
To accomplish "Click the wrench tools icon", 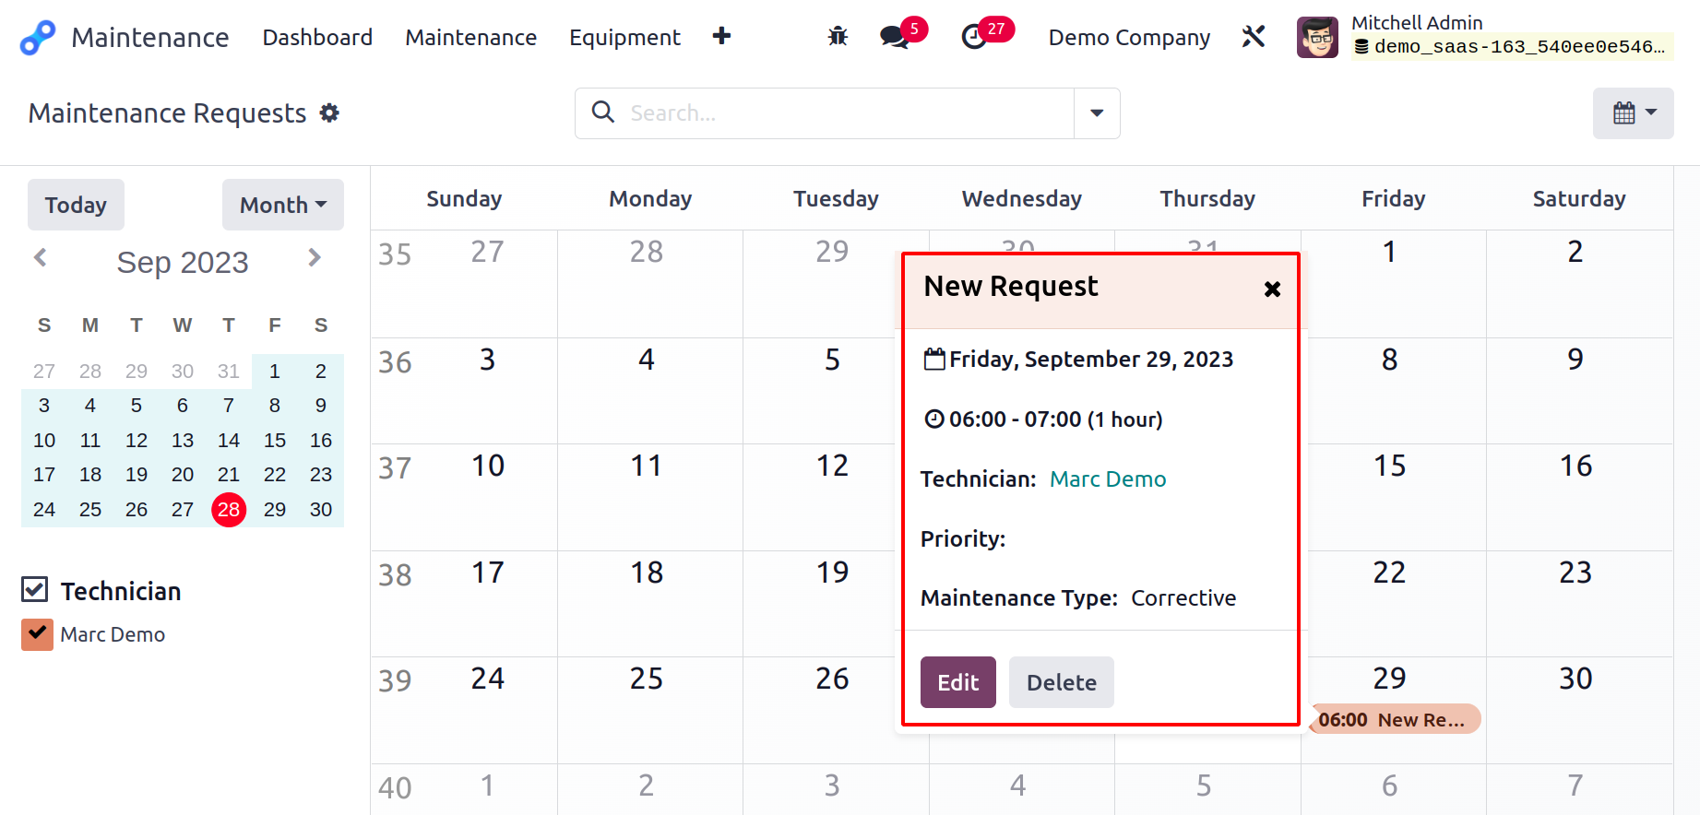I will 1254,37.
